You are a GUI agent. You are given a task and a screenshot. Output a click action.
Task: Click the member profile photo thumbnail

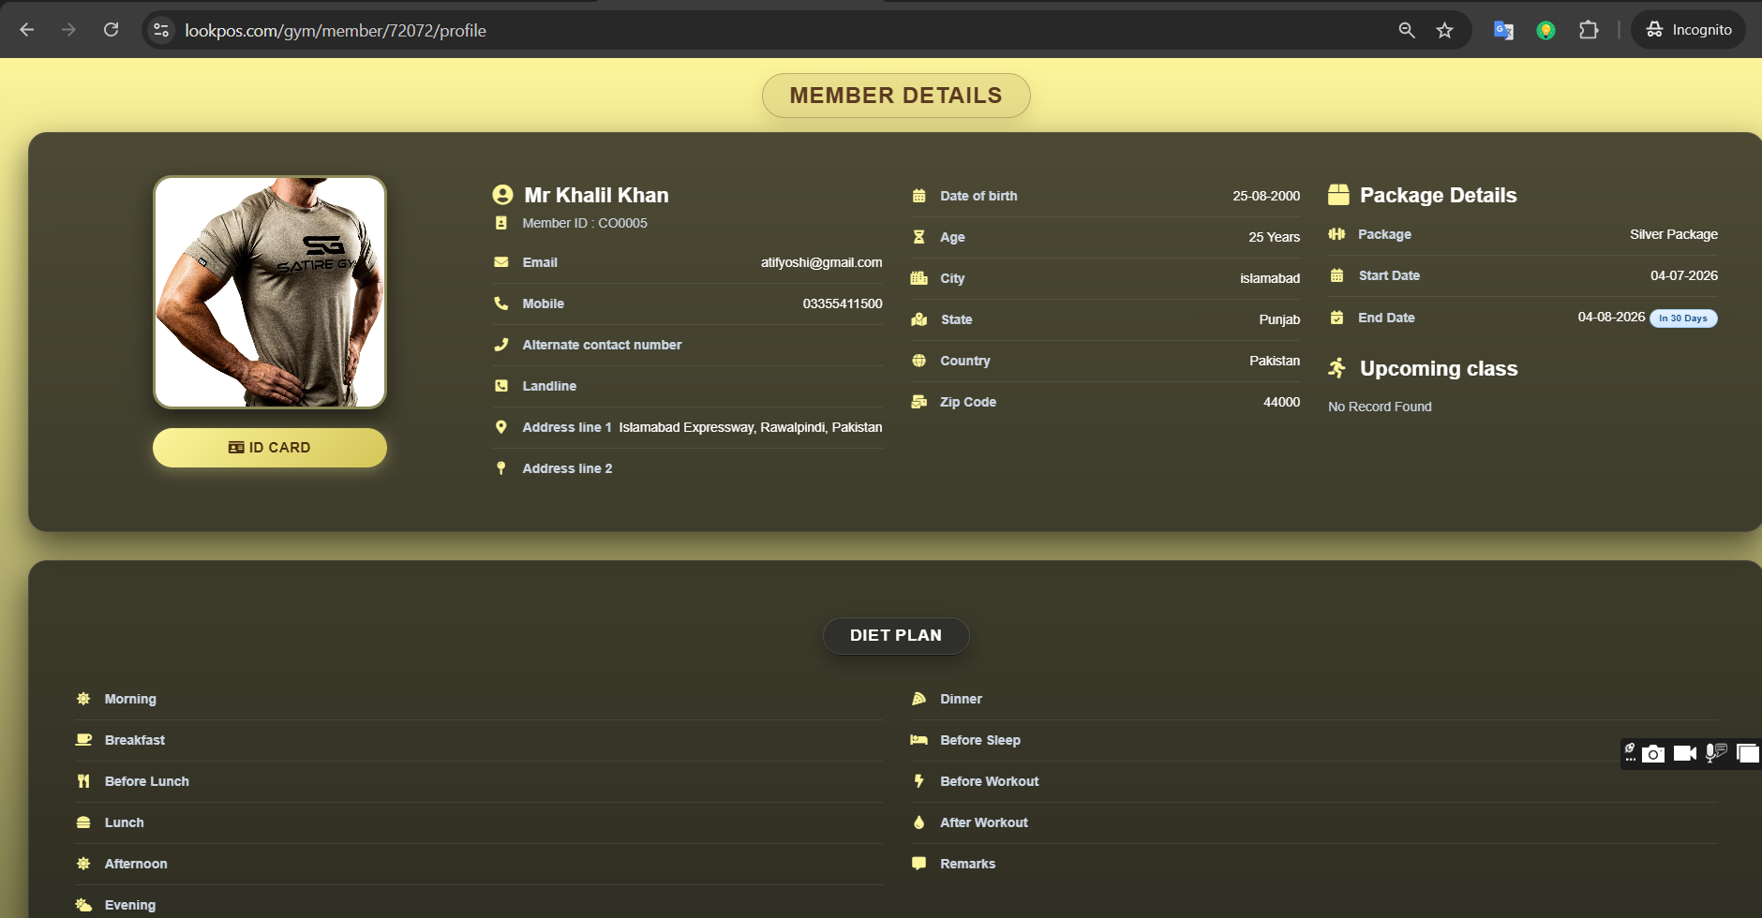(270, 292)
